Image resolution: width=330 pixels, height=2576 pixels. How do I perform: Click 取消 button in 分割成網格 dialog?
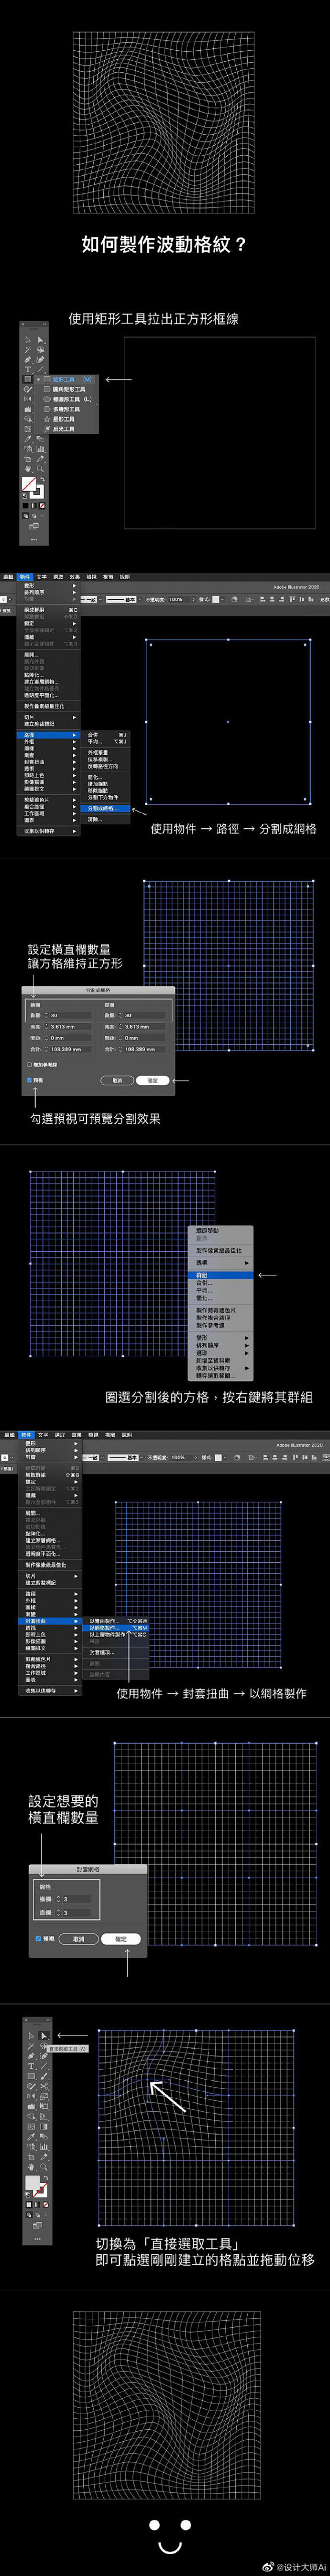(118, 1080)
